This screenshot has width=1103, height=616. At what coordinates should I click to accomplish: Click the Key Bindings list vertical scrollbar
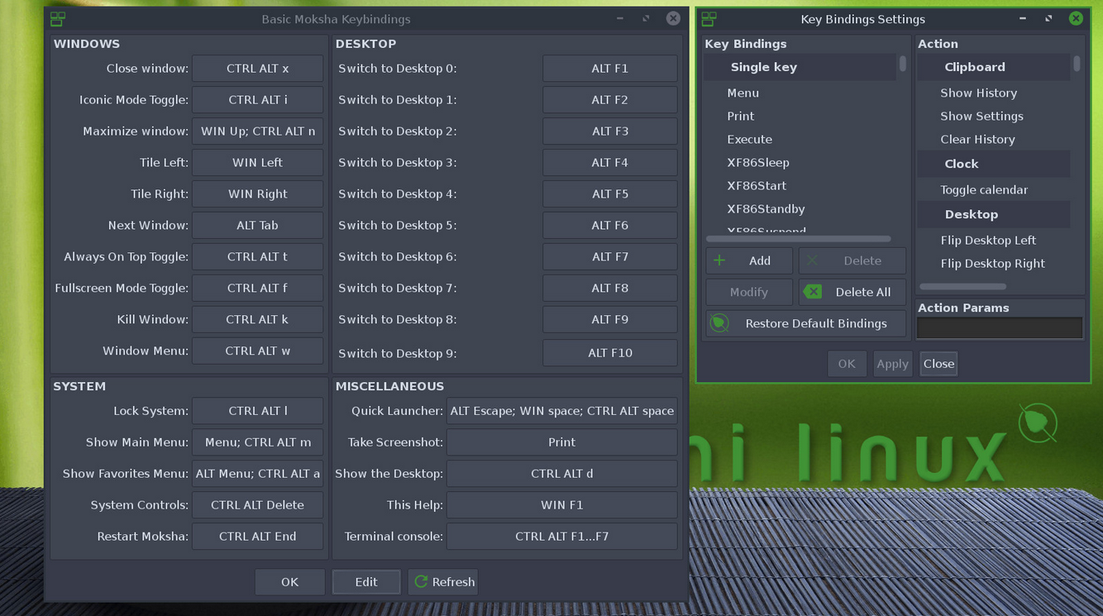click(903, 64)
